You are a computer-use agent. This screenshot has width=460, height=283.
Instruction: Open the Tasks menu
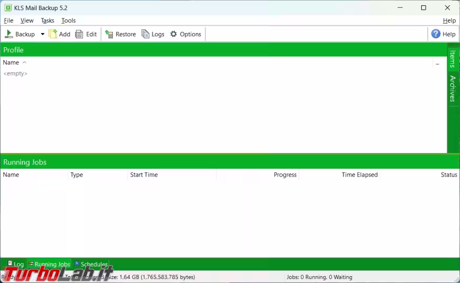pos(48,20)
